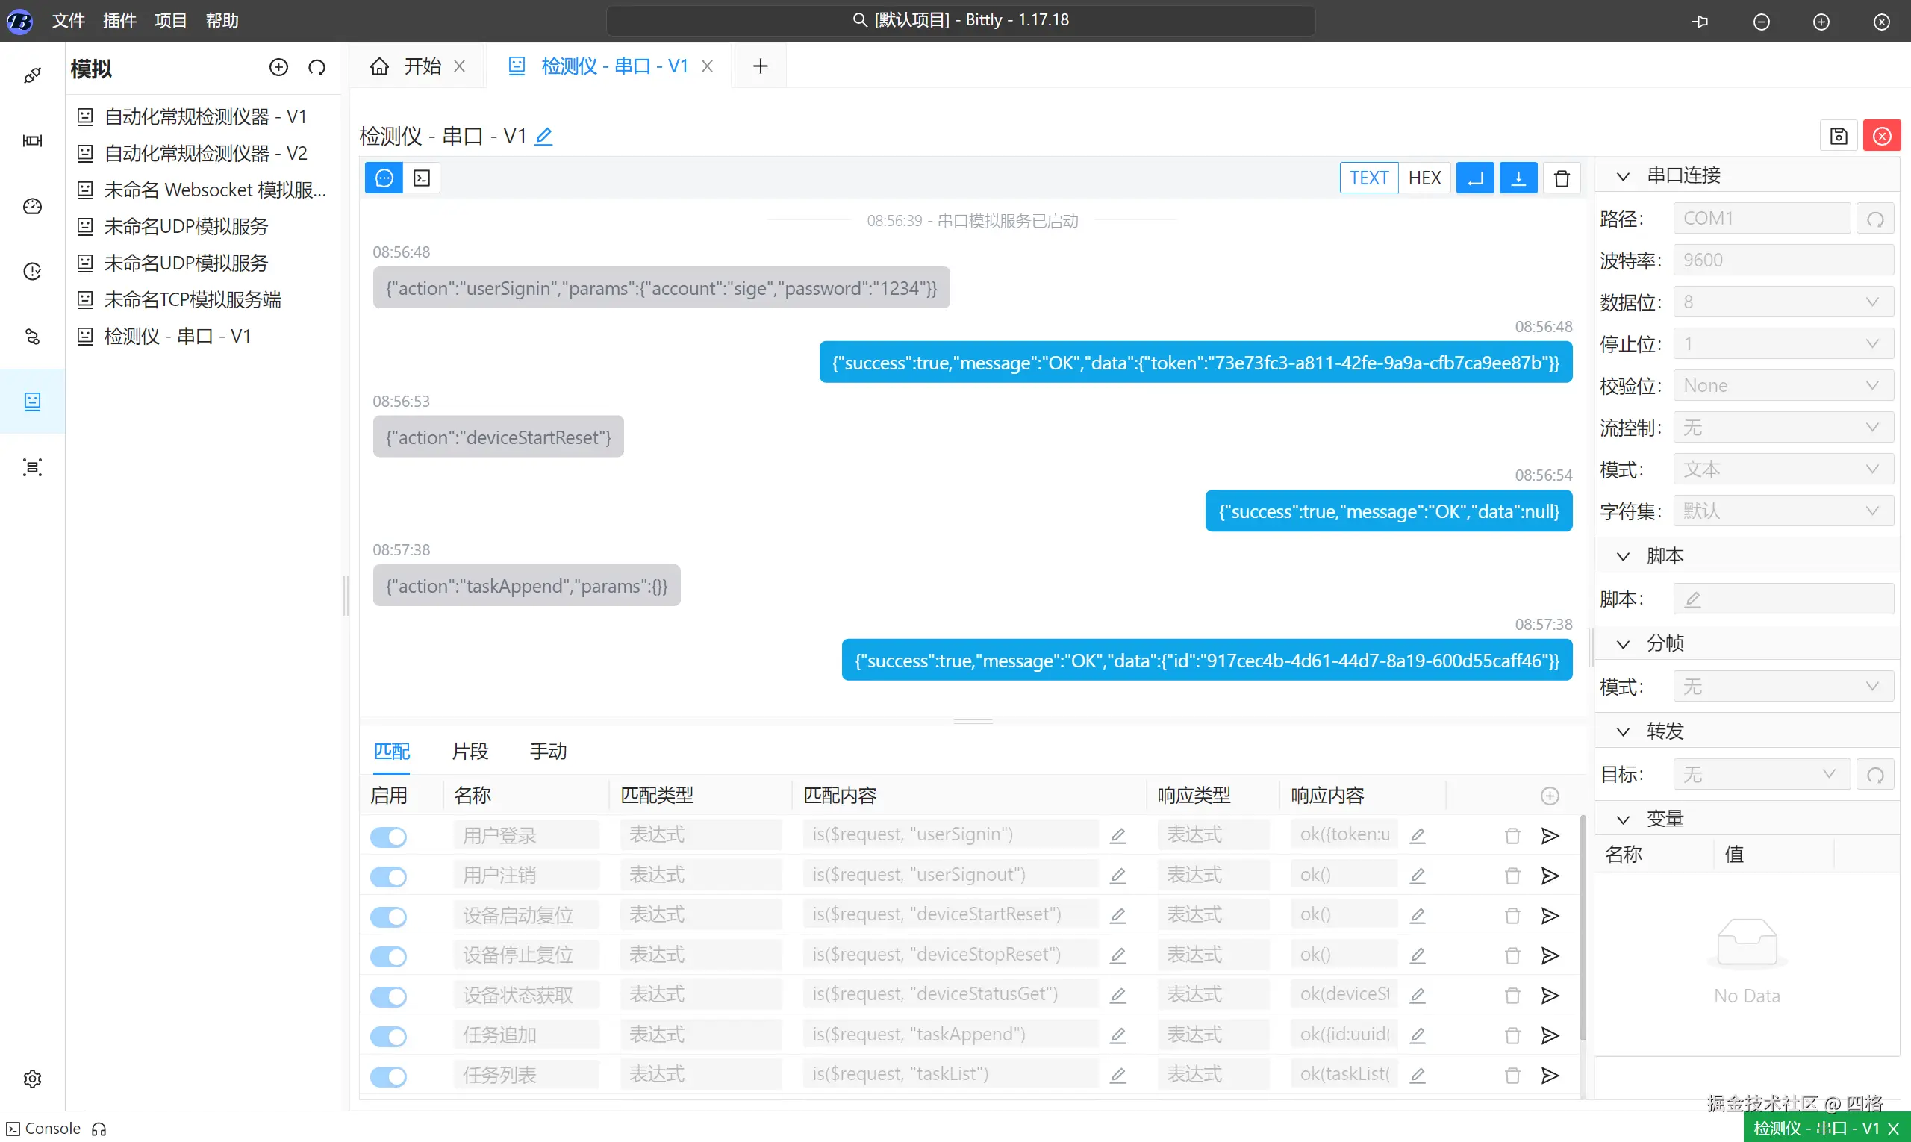Switch to the 片段 tab
The width and height of the screenshot is (1911, 1142).
click(x=470, y=751)
